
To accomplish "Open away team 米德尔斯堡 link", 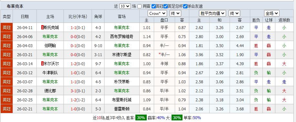I will pyautogui.click(x=122, y=55).
